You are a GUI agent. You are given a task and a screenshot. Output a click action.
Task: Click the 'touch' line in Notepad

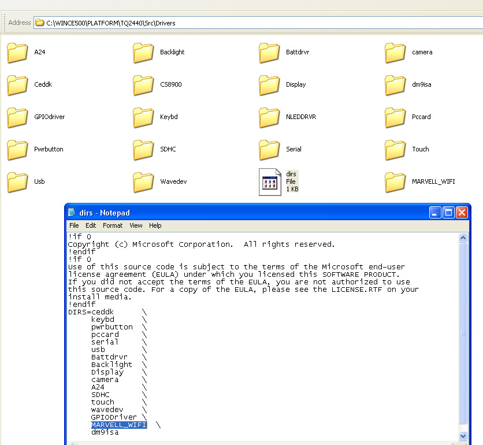[x=103, y=402]
